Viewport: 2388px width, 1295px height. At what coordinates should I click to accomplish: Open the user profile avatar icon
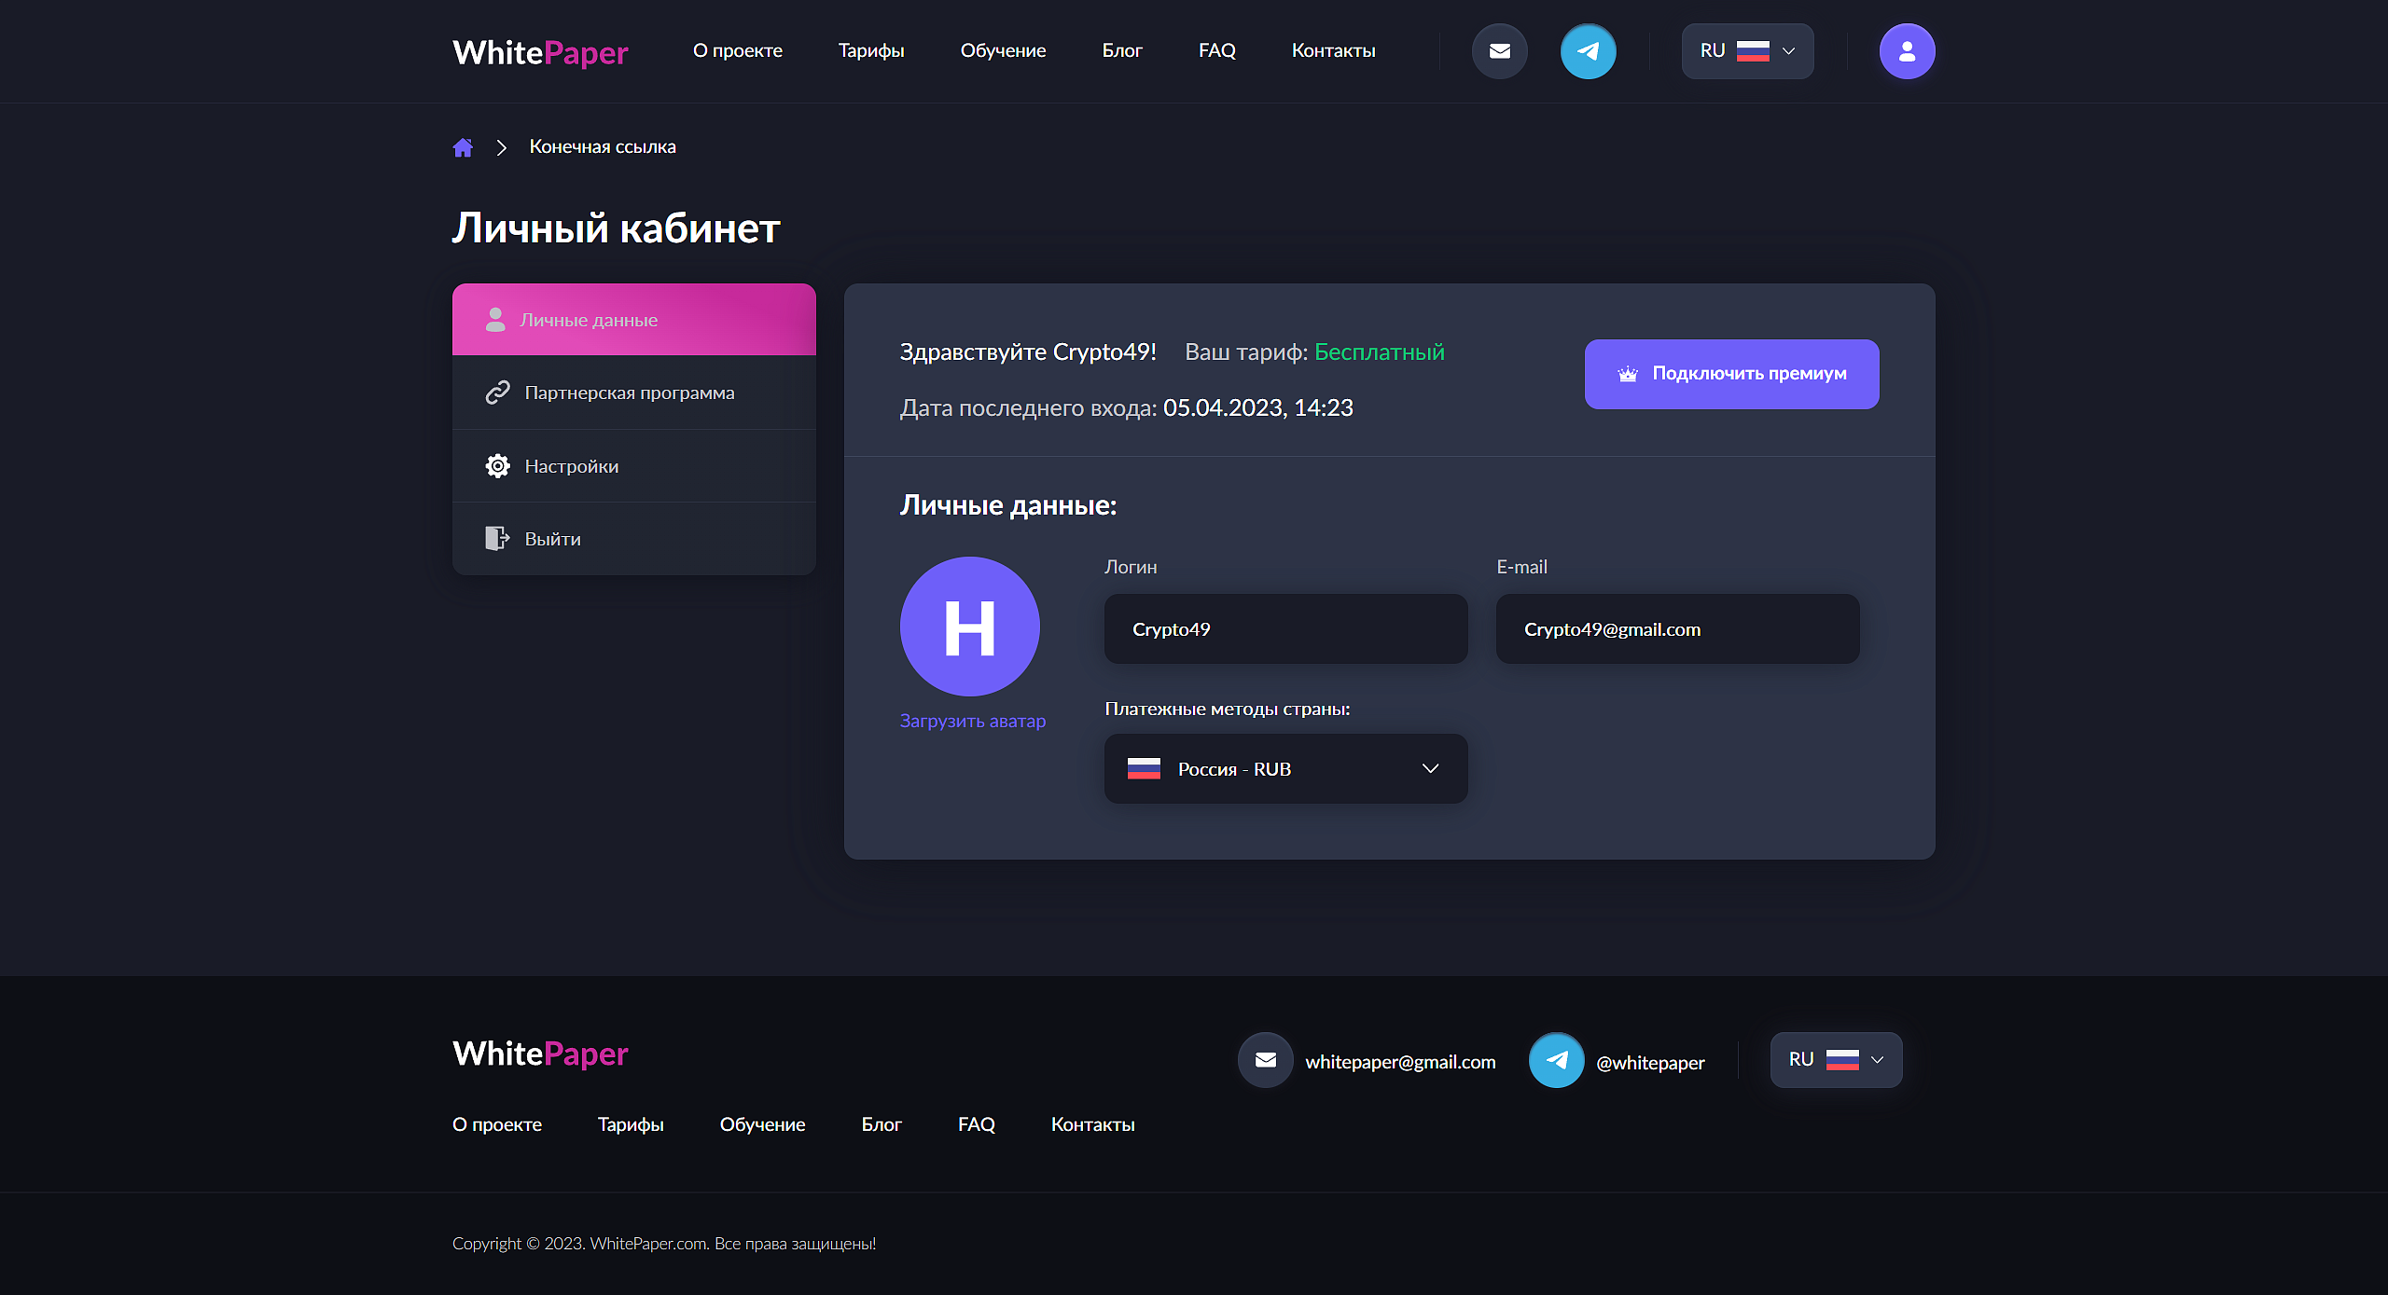tap(1907, 51)
